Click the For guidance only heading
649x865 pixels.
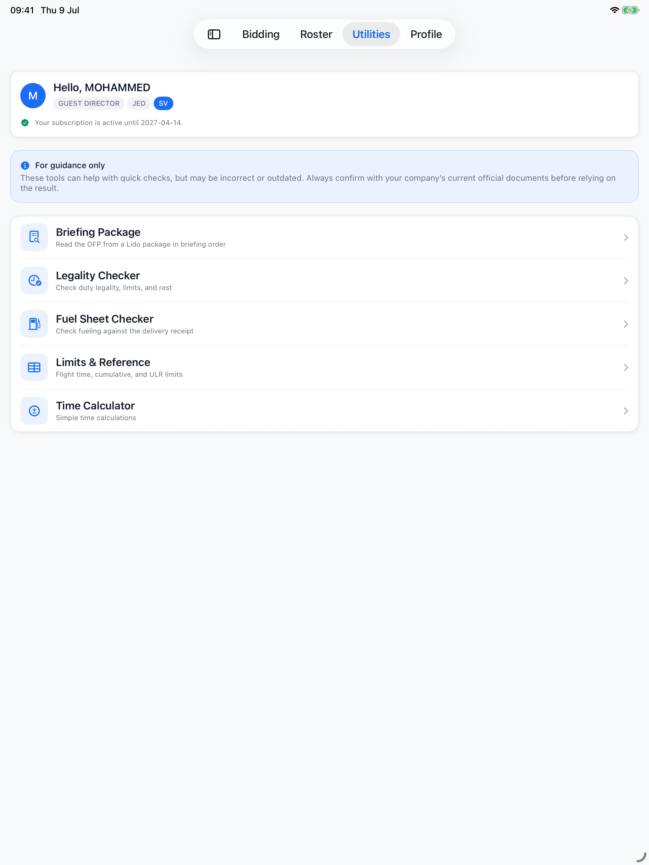70,165
